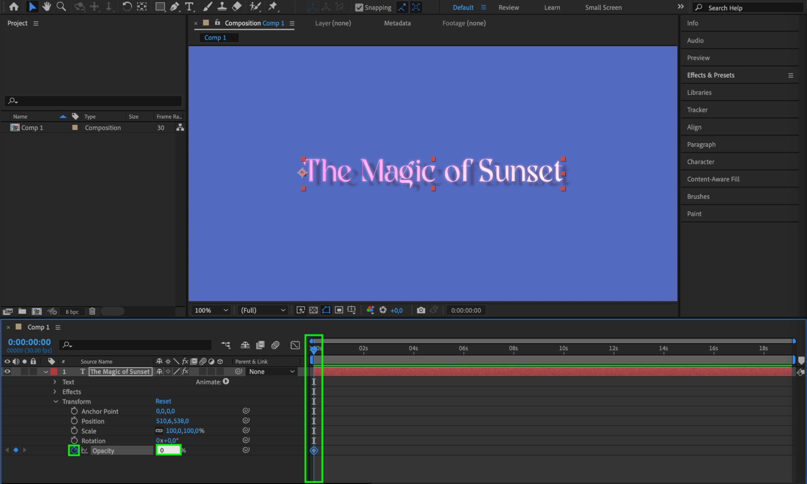
Task: Open the Parent None dropdown
Action: click(271, 371)
